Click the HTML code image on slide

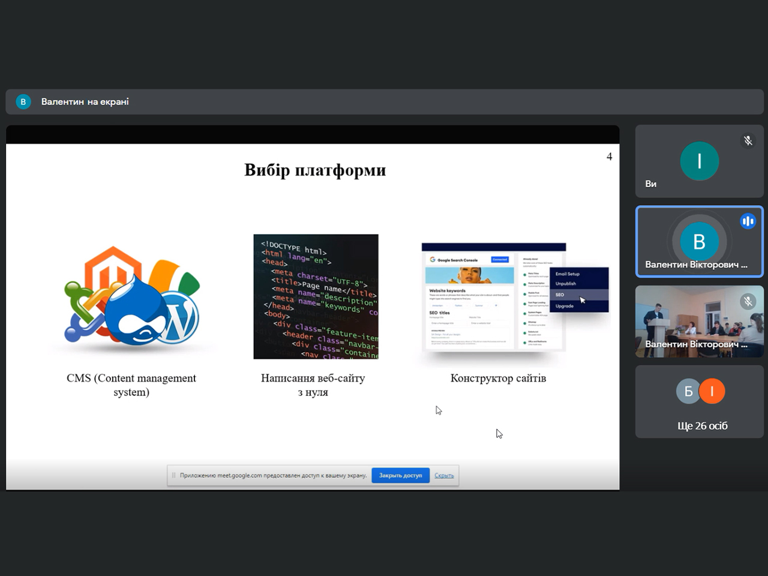tap(316, 296)
